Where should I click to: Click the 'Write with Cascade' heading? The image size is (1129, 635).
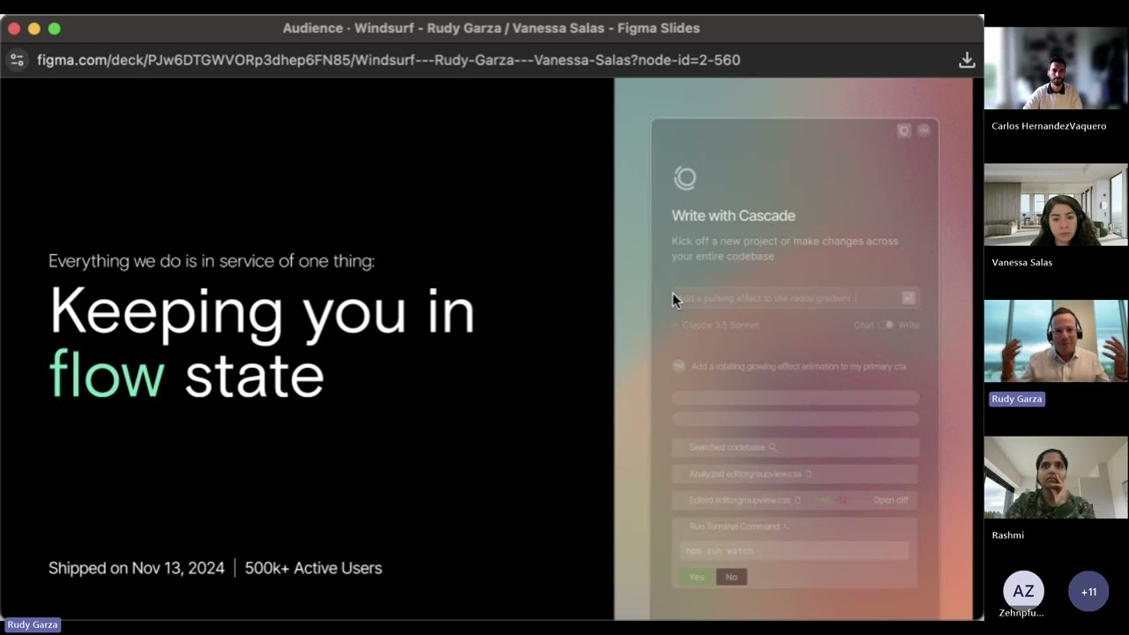click(x=733, y=215)
